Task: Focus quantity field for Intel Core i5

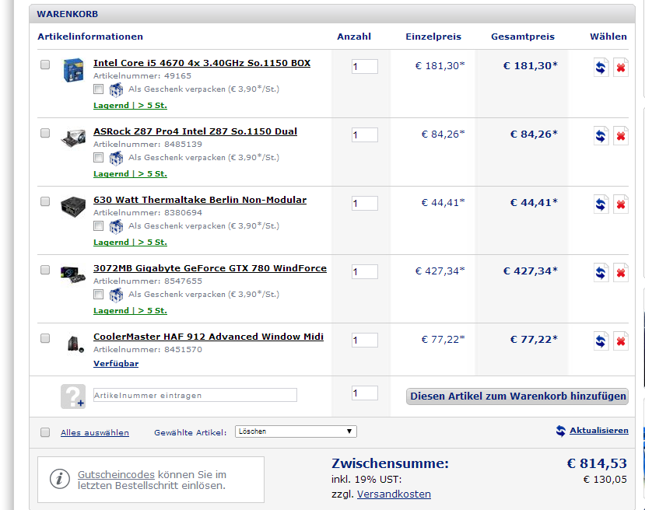Action: point(364,67)
